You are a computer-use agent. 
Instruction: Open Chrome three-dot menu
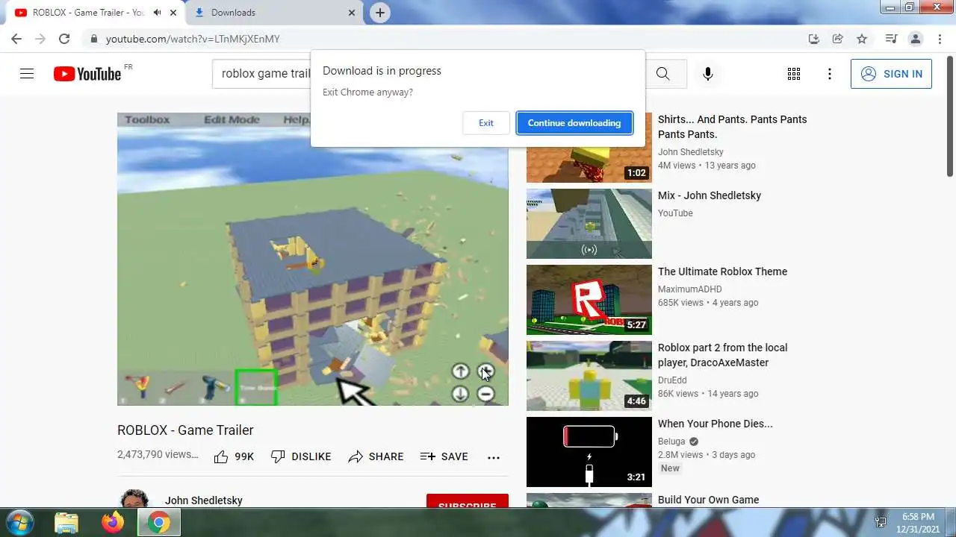tap(939, 39)
